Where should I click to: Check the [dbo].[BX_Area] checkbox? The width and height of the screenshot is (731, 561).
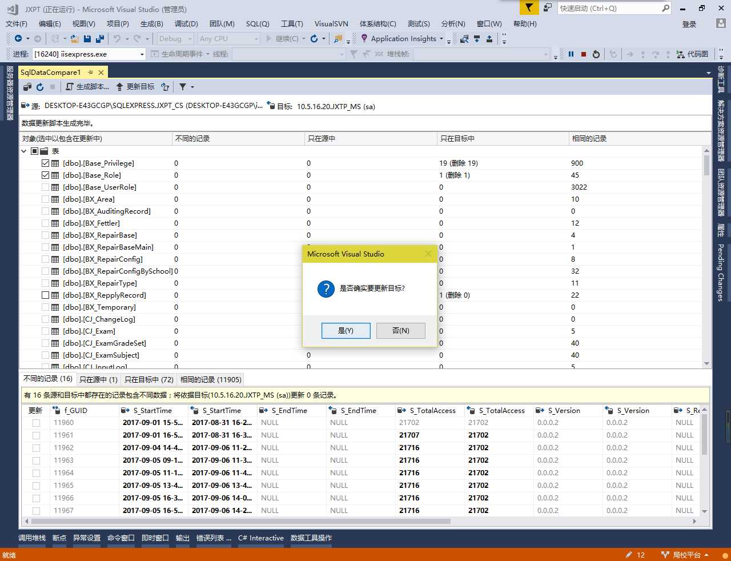click(45, 199)
